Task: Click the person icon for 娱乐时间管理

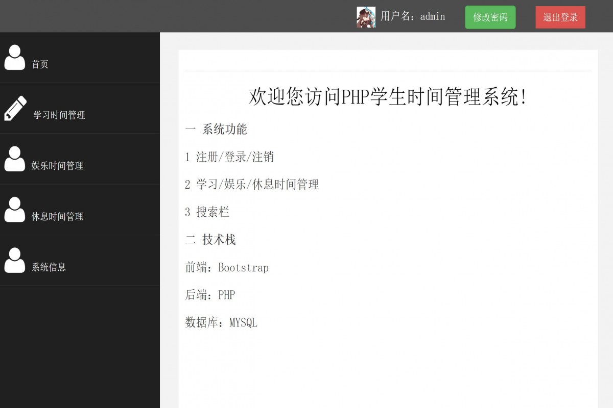Action: [x=15, y=159]
